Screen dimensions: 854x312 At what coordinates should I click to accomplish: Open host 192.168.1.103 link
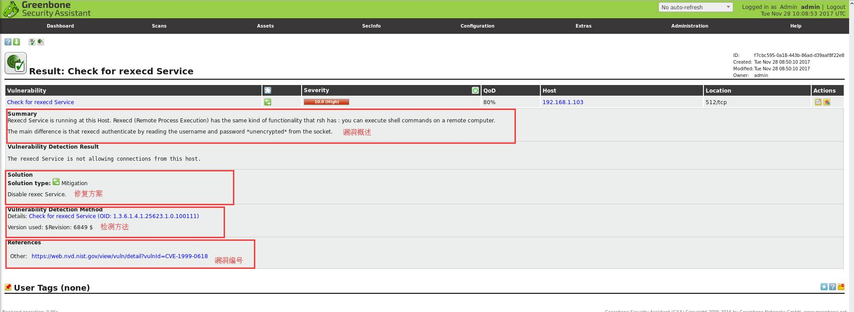[x=563, y=102]
